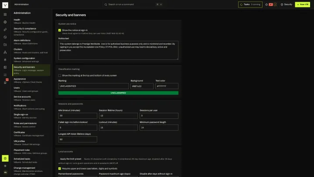The image size is (314, 177).
Task: Toggle the sun theme icon in the left rail
Action: click(5, 166)
